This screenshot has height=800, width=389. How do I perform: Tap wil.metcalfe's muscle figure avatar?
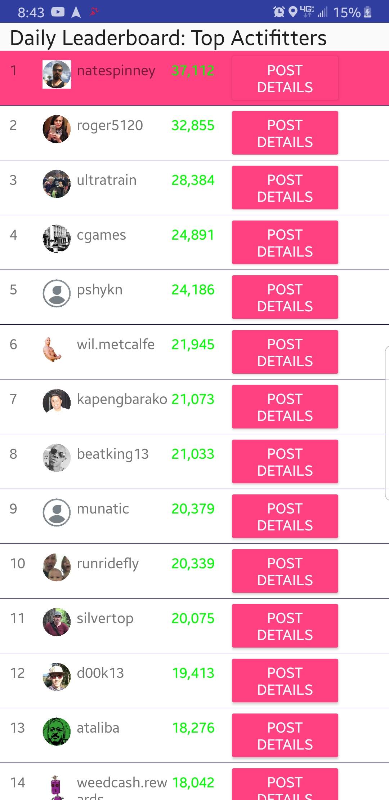[53, 349]
